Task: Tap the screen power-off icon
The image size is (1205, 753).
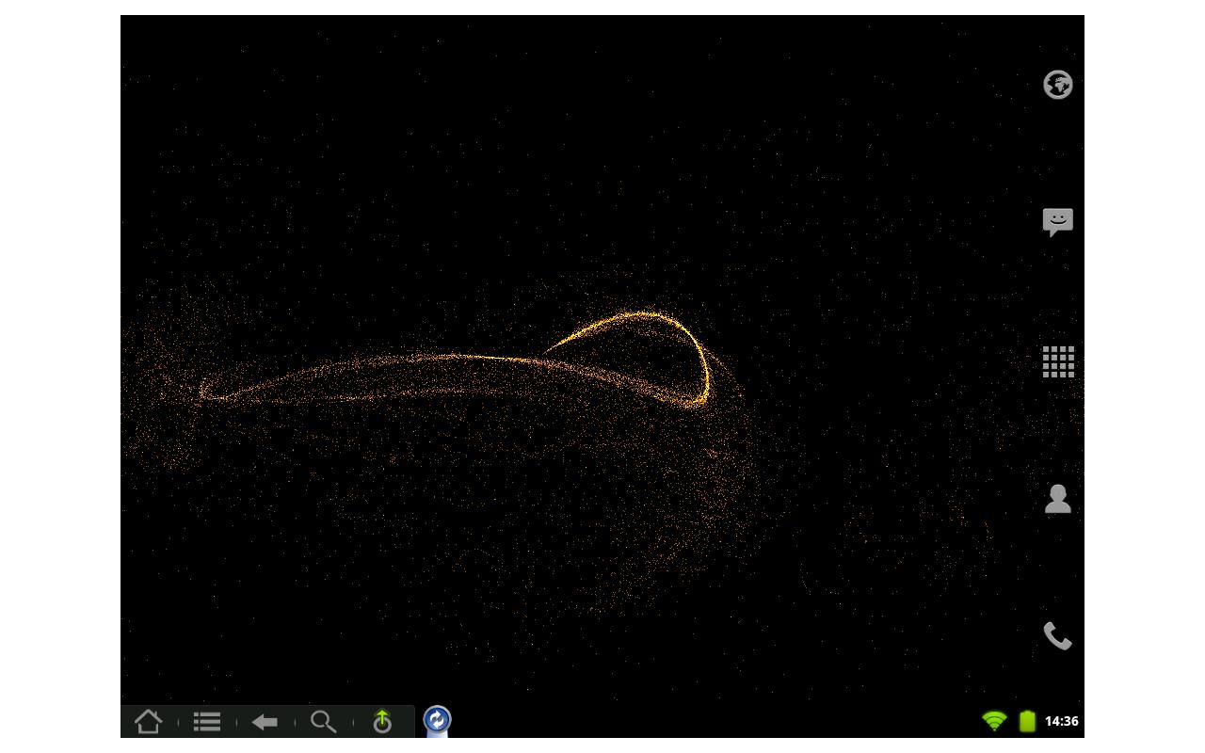Action: pyautogui.click(x=383, y=721)
